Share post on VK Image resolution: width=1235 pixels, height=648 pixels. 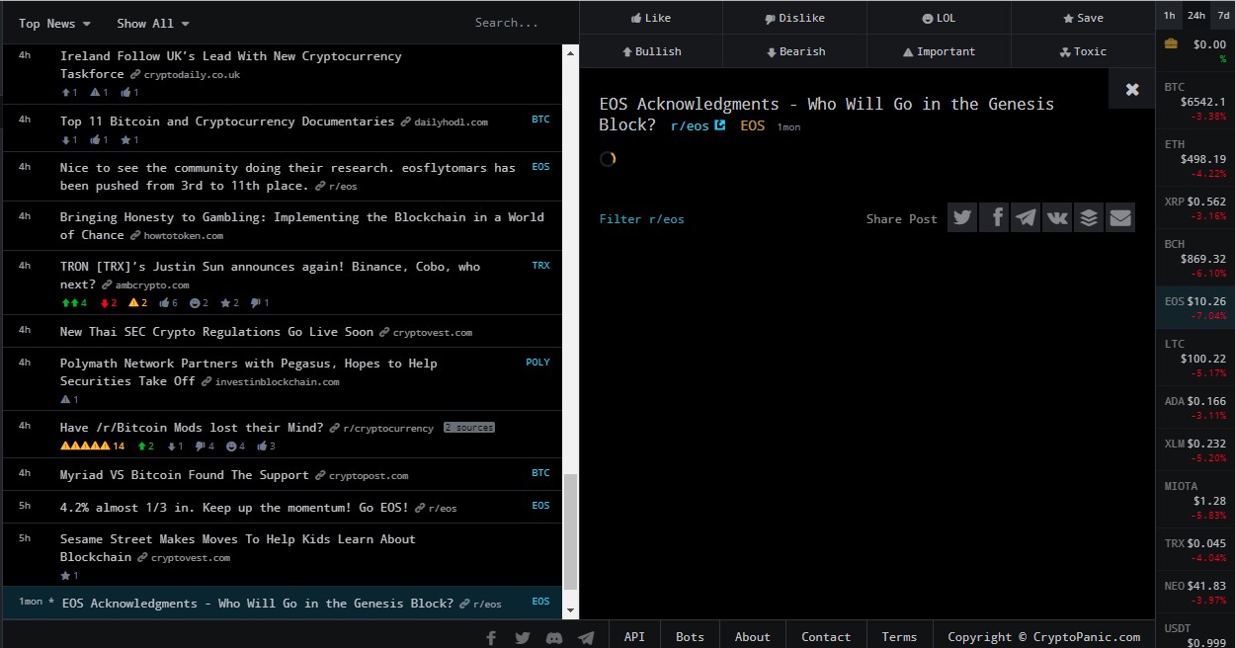tap(1057, 217)
